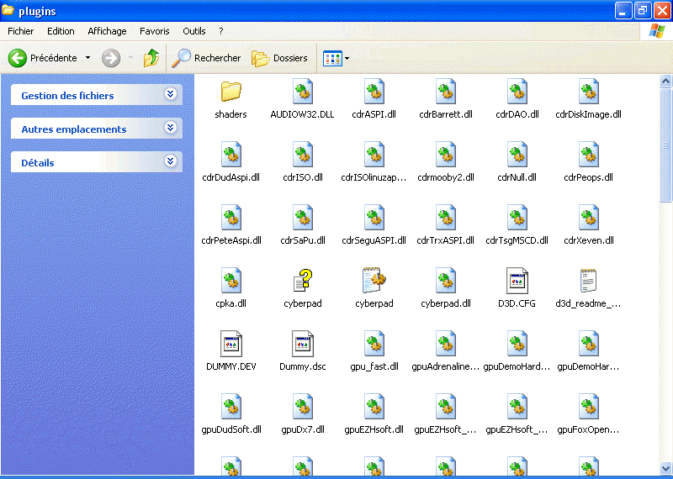Select the cdrNull.dll file icon
The height and width of the screenshot is (479, 673).
pos(517,155)
